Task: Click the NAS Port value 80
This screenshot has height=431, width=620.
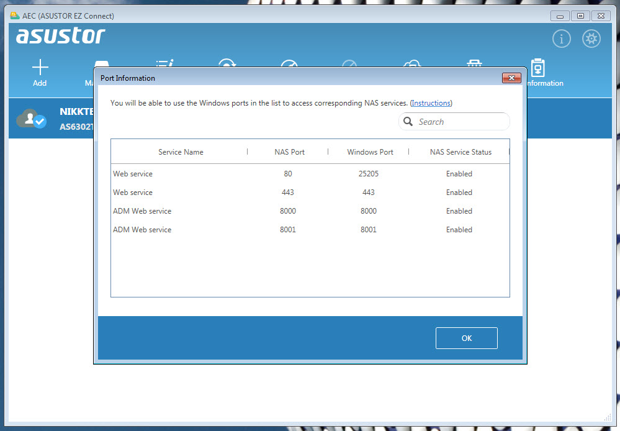Action: point(288,174)
